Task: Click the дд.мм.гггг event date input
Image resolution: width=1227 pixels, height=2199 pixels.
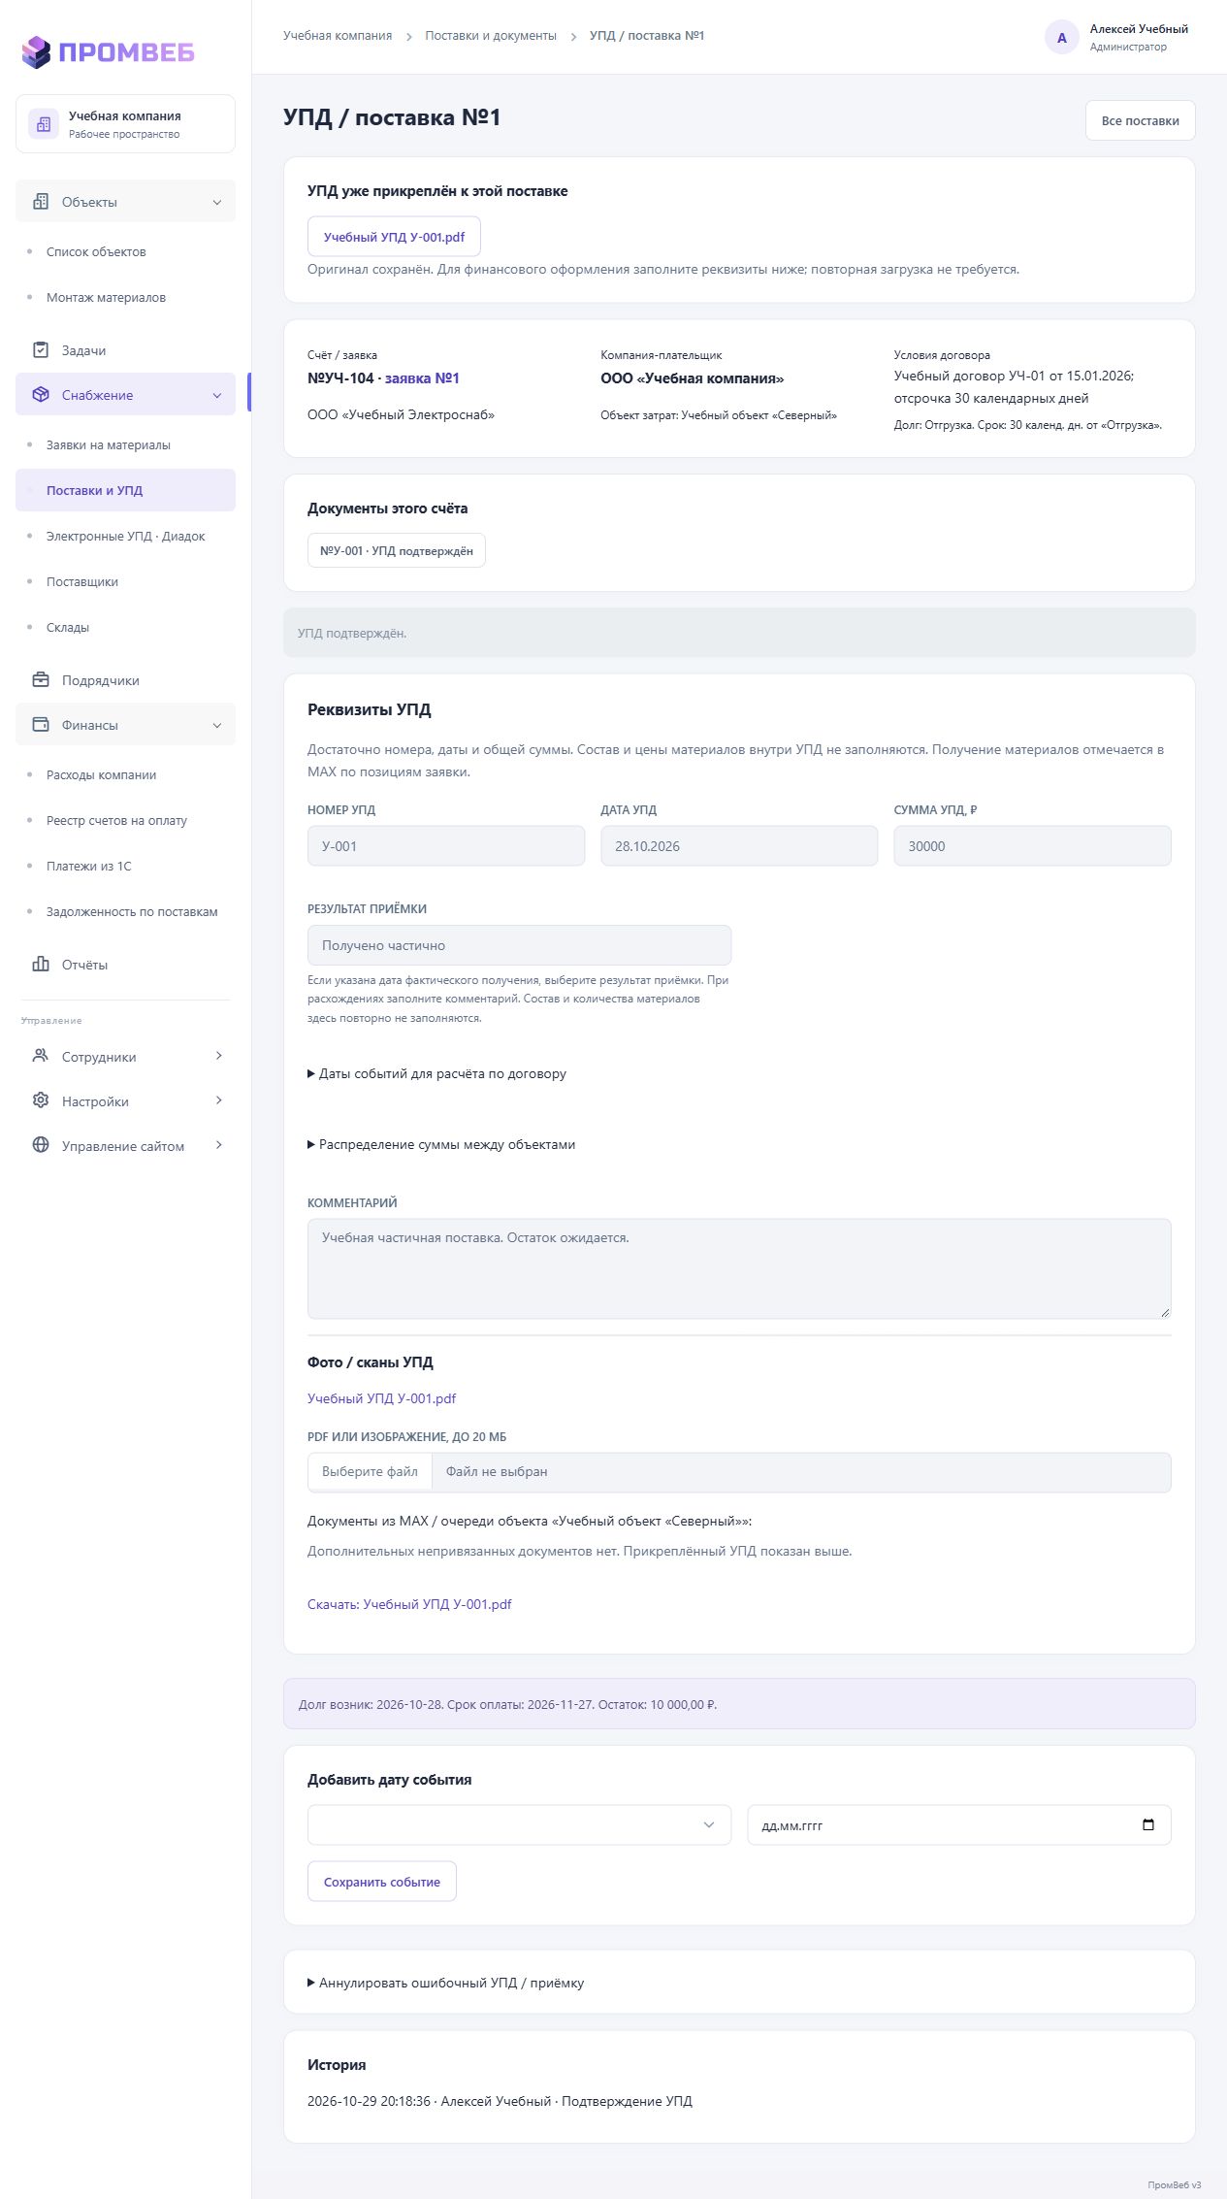Action: pos(959,1825)
